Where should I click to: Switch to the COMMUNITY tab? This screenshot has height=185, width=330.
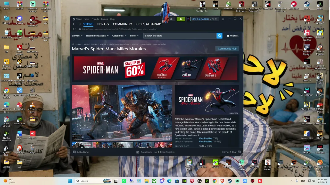[122, 24]
